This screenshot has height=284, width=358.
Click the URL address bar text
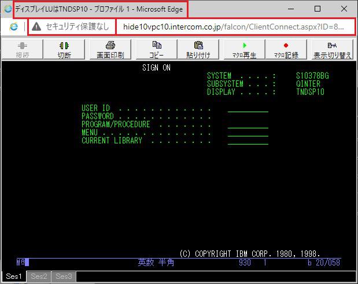click(233, 27)
